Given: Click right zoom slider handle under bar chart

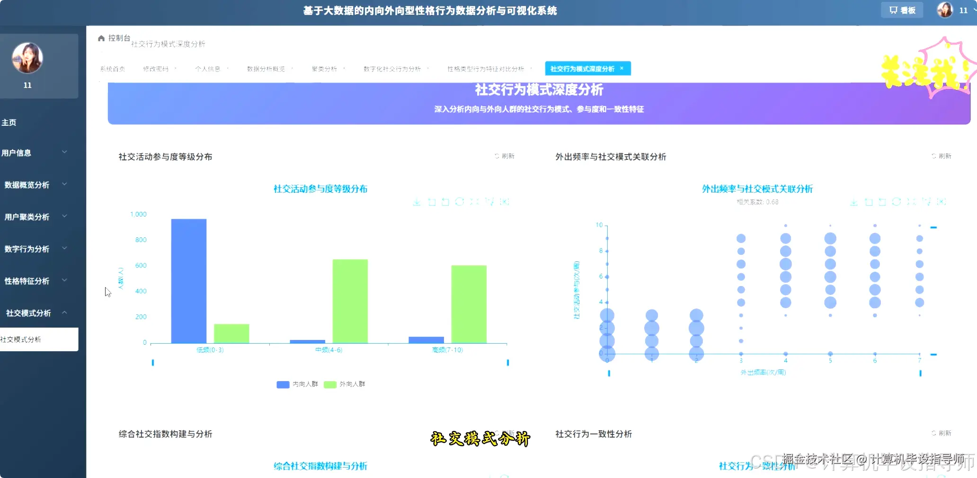Looking at the screenshot, I should tap(508, 363).
